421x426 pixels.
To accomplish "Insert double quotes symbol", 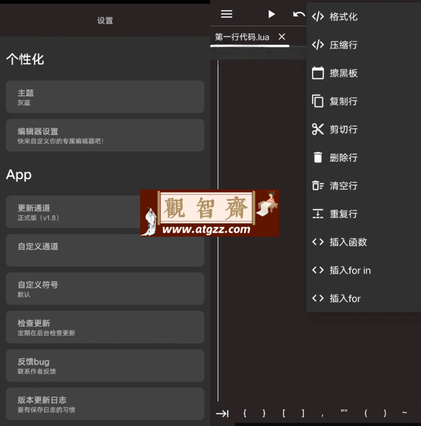I will [344, 412].
